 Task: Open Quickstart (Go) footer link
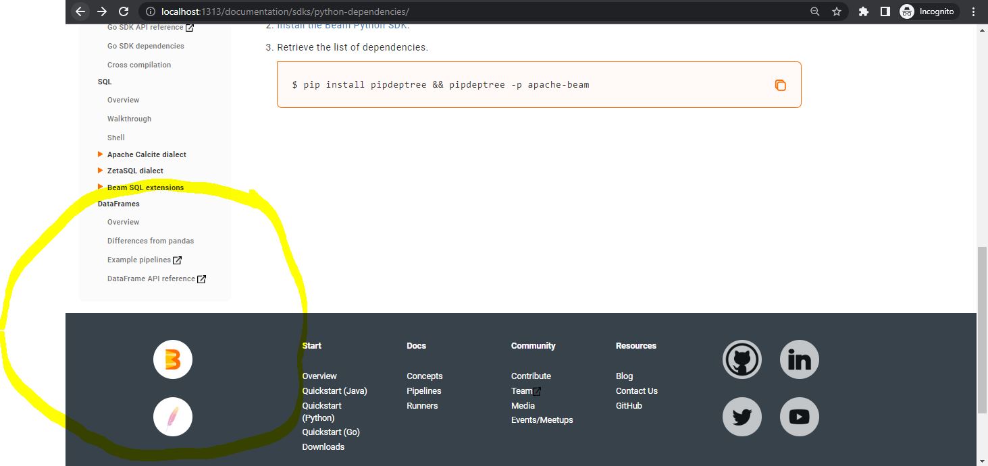[x=331, y=432]
